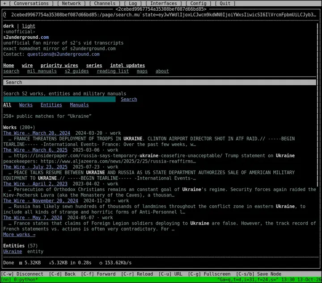Expand More works link
Screen dimensions: 322x283
coord(19,234)
